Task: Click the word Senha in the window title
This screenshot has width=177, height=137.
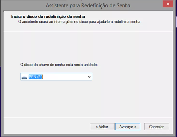Action: pyautogui.click(x=123, y=5)
